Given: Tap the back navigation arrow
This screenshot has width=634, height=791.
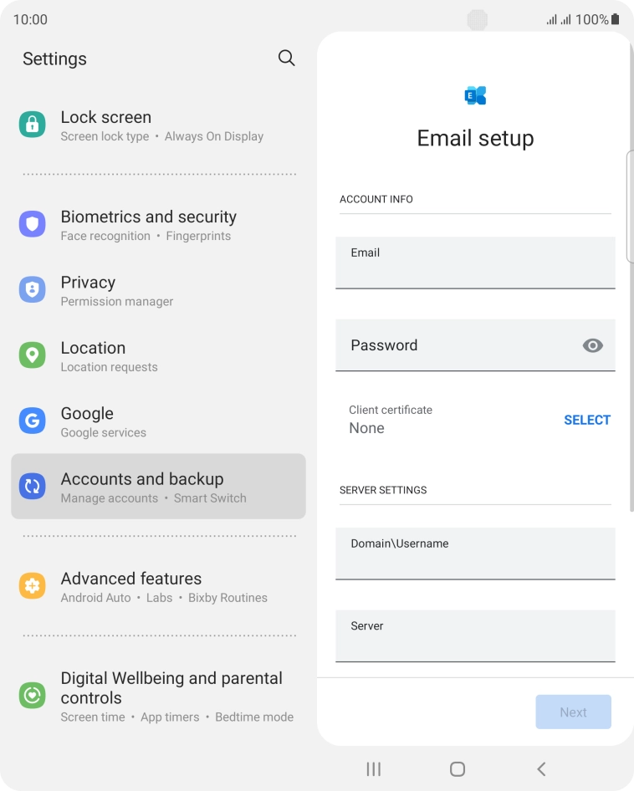Looking at the screenshot, I should click(542, 768).
